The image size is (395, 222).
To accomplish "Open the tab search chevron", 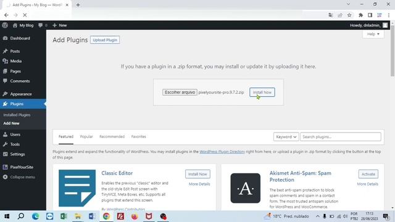I will point(348,4).
